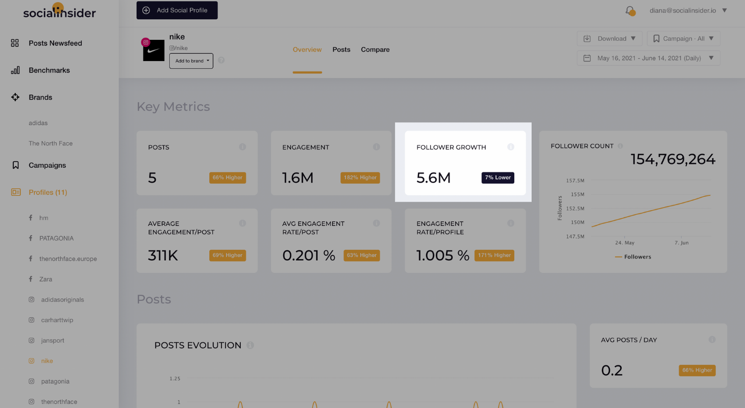The height and width of the screenshot is (408, 745).
Task: Click the Nike profile logo thumbnail
Action: click(154, 50)
